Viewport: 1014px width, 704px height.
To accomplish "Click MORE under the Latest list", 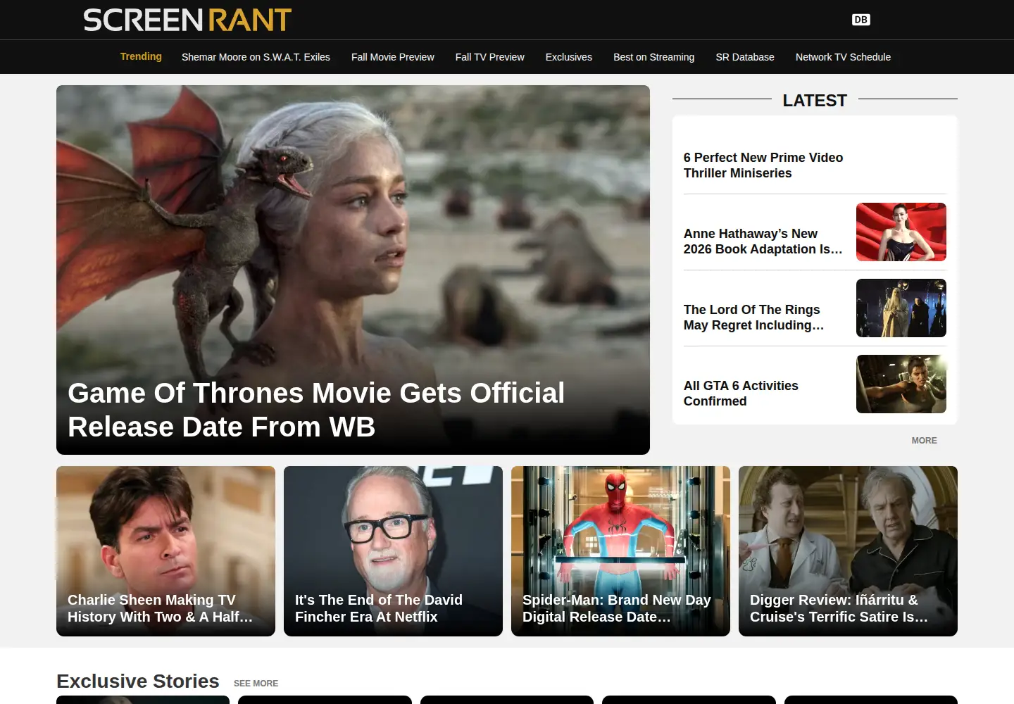I will click(x=924, y=441).
